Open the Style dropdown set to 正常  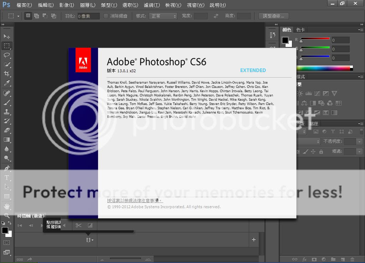(x=163, y=16)
